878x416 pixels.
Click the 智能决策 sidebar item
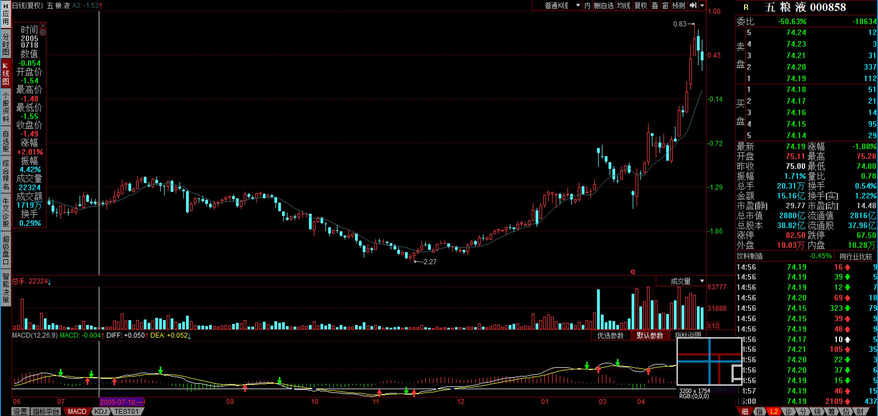[x=6, y=288]
